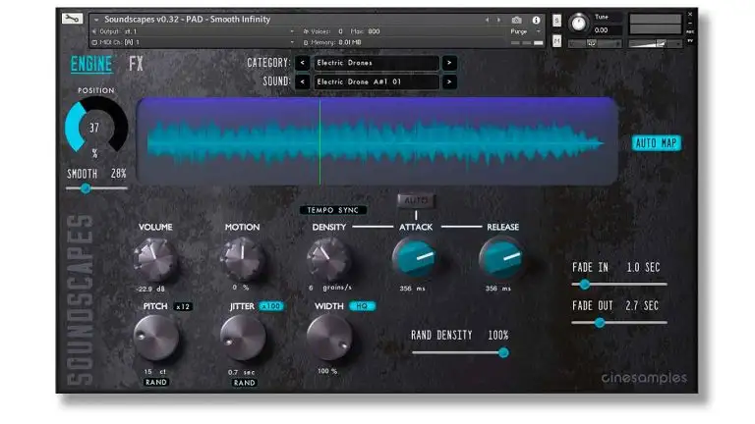This screenshot has width=755, height=424.
Task: Select previous category with left arrow
Action: coord(303,63)
